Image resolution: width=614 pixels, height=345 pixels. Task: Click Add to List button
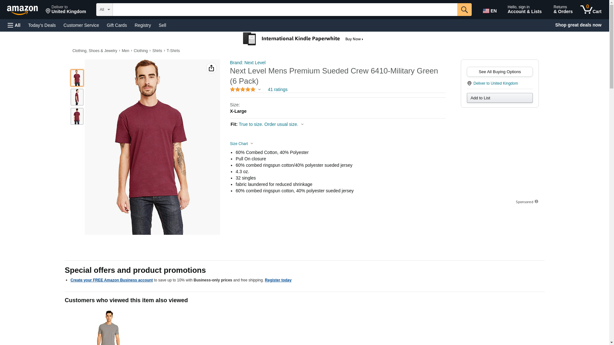[500, 98]
